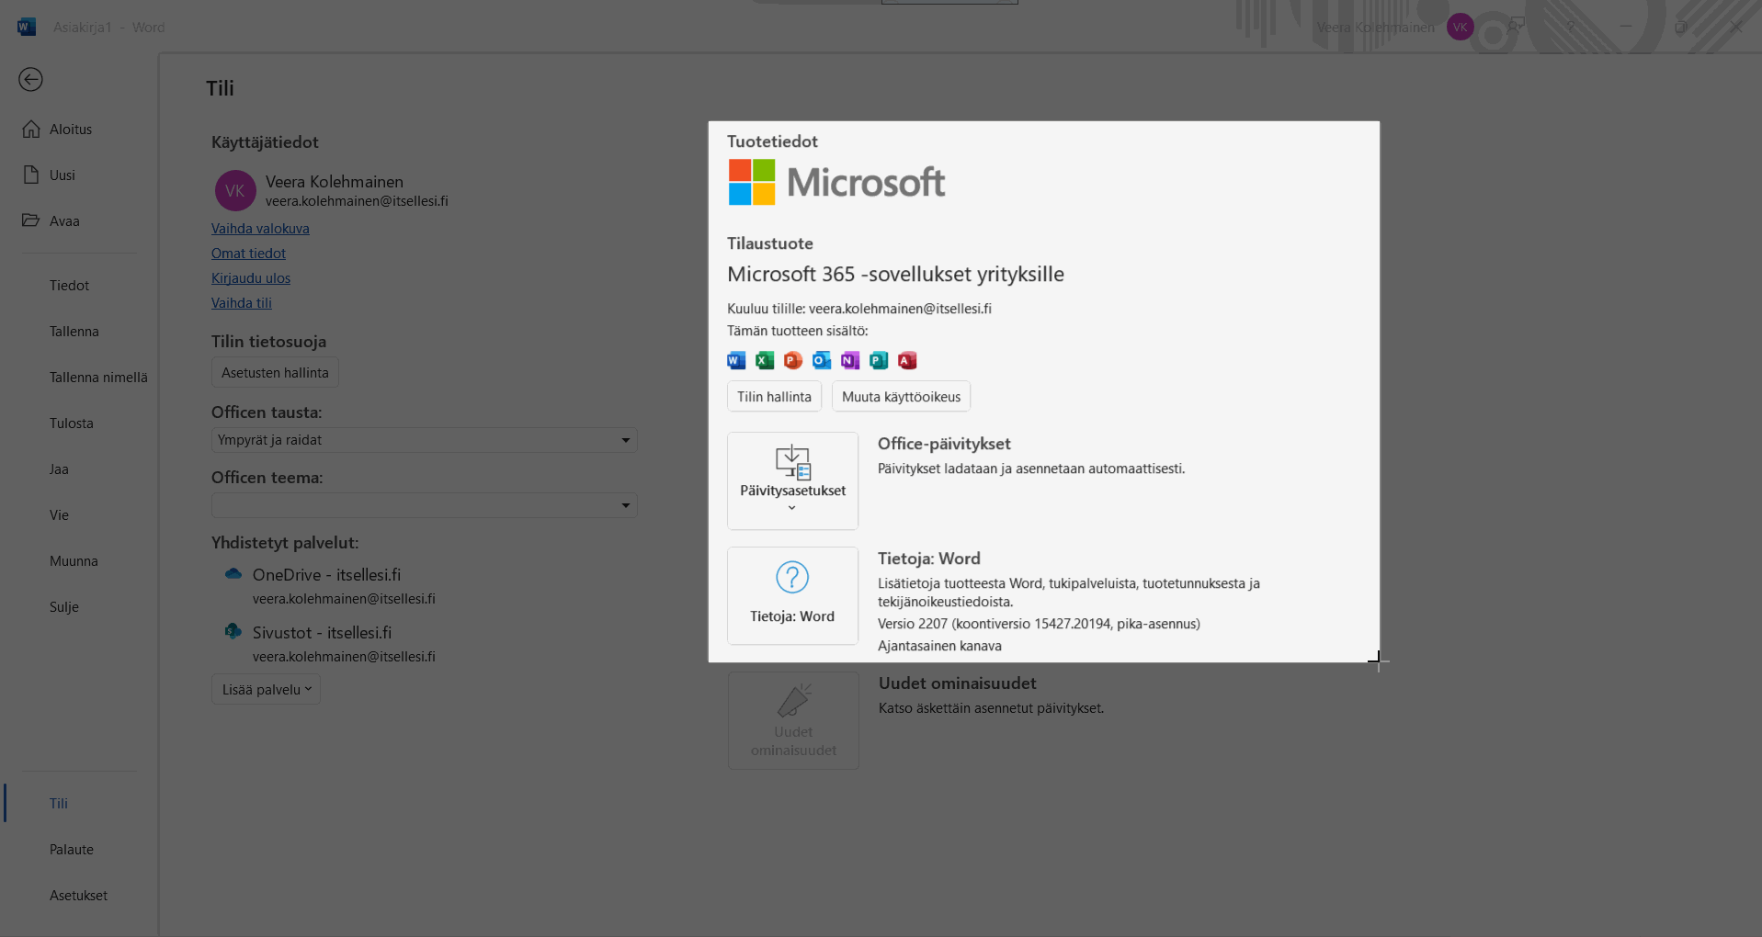
Task: Click the Access product icon
Action: tap(907, 361)
